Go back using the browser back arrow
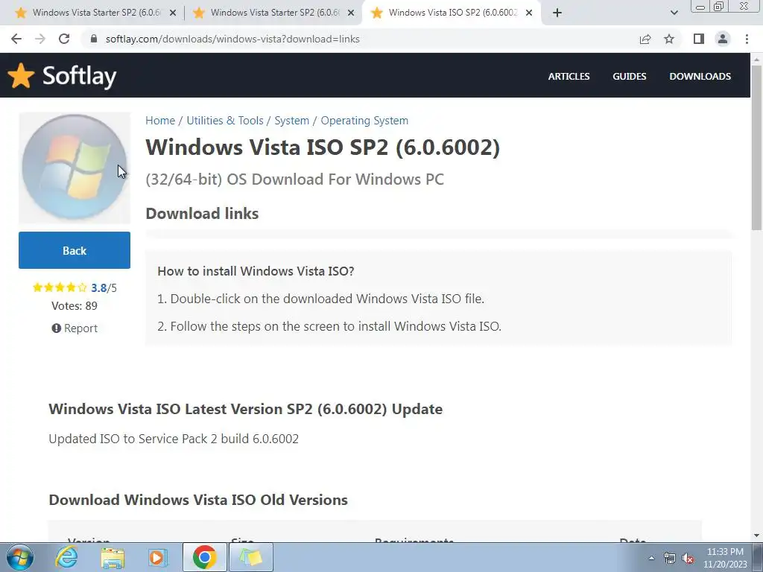The height and width of the screenshot is (572, 763). click(x=16, y=39)
